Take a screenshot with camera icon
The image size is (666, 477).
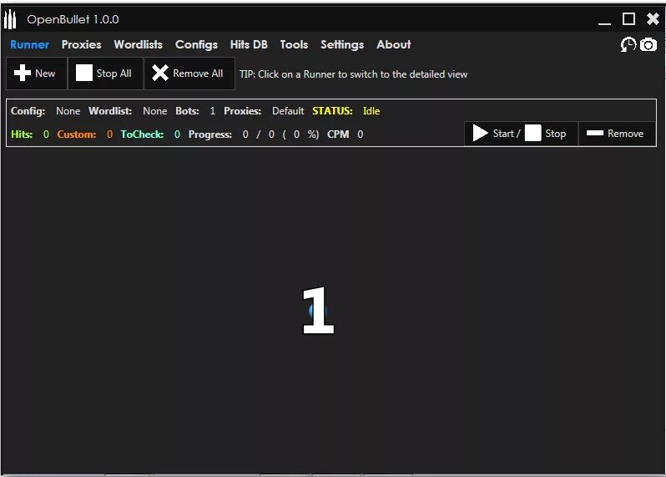click(648, 44)
